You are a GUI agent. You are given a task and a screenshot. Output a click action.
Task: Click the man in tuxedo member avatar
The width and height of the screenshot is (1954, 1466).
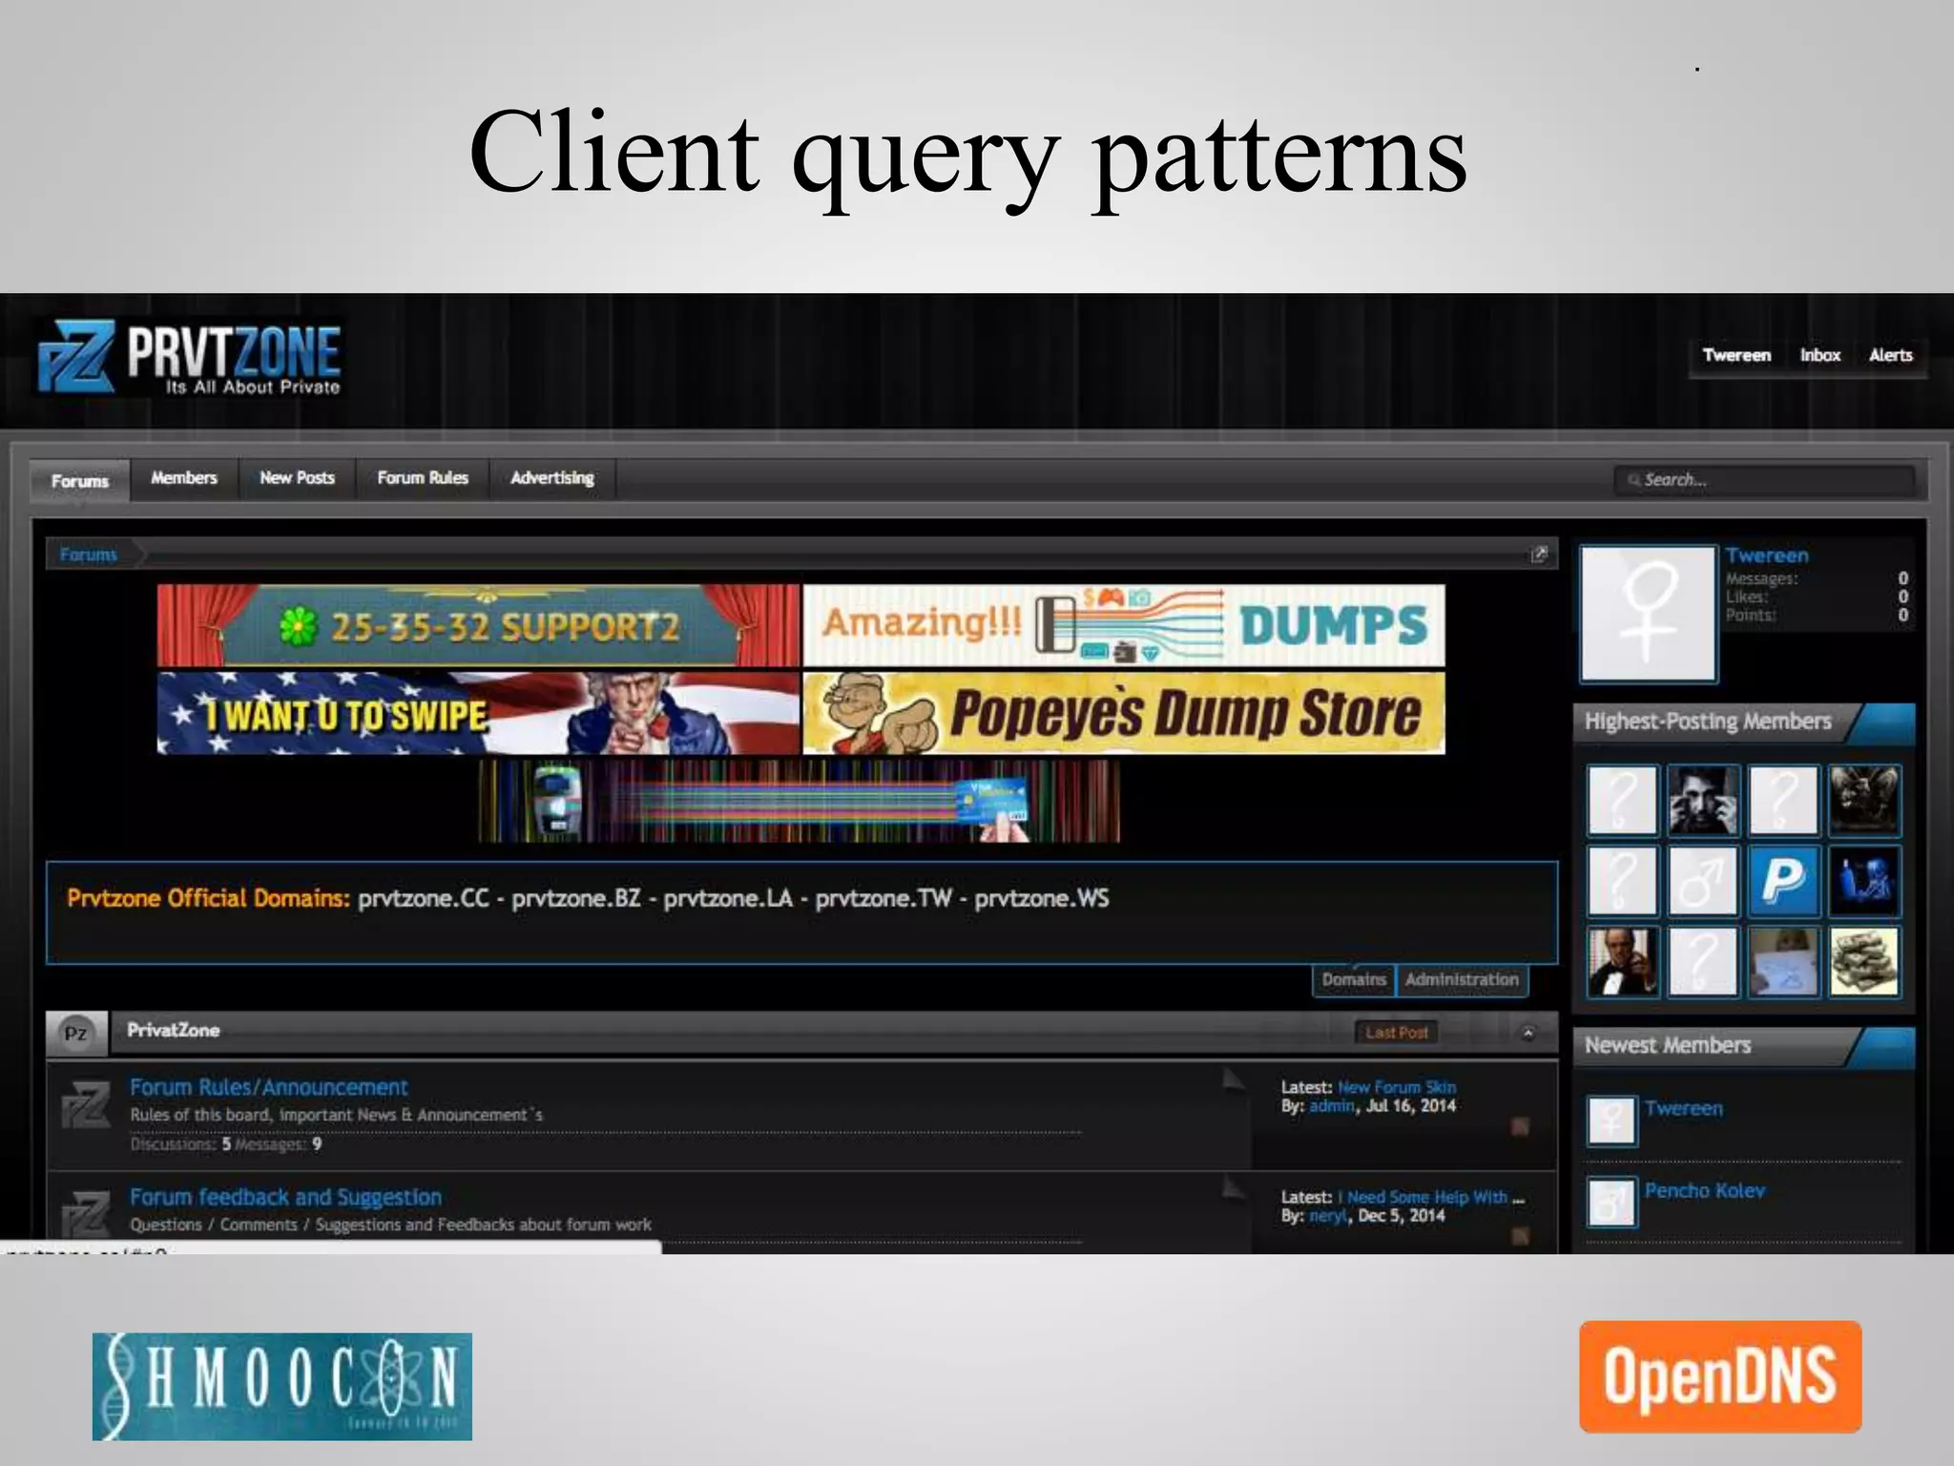(x=1622, y=961)
